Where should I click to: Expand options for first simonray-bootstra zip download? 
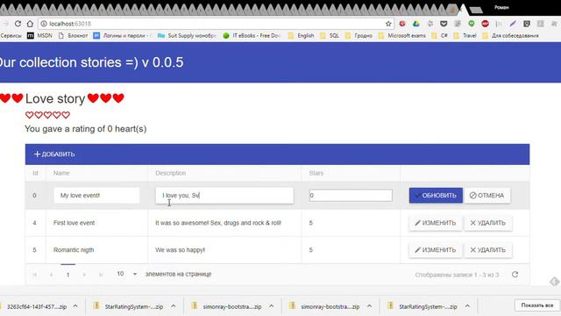(x=272, y=306)
